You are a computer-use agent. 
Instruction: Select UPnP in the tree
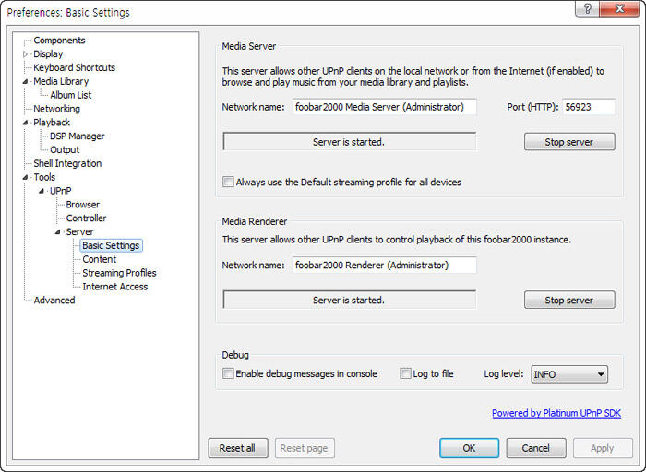pos(61,191)
